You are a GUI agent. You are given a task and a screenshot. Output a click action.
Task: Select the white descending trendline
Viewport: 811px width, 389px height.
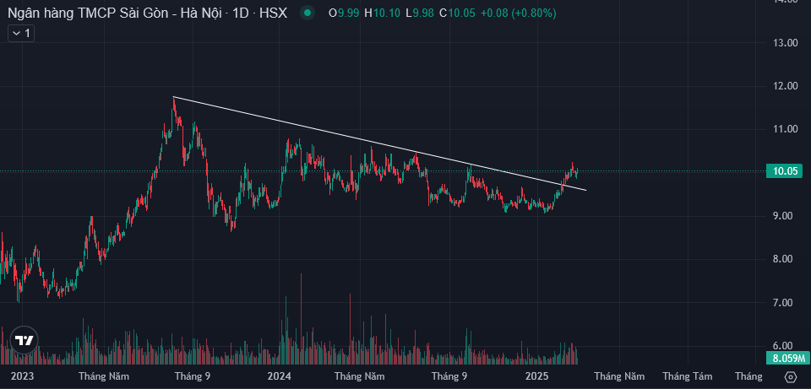coord(380,143)
